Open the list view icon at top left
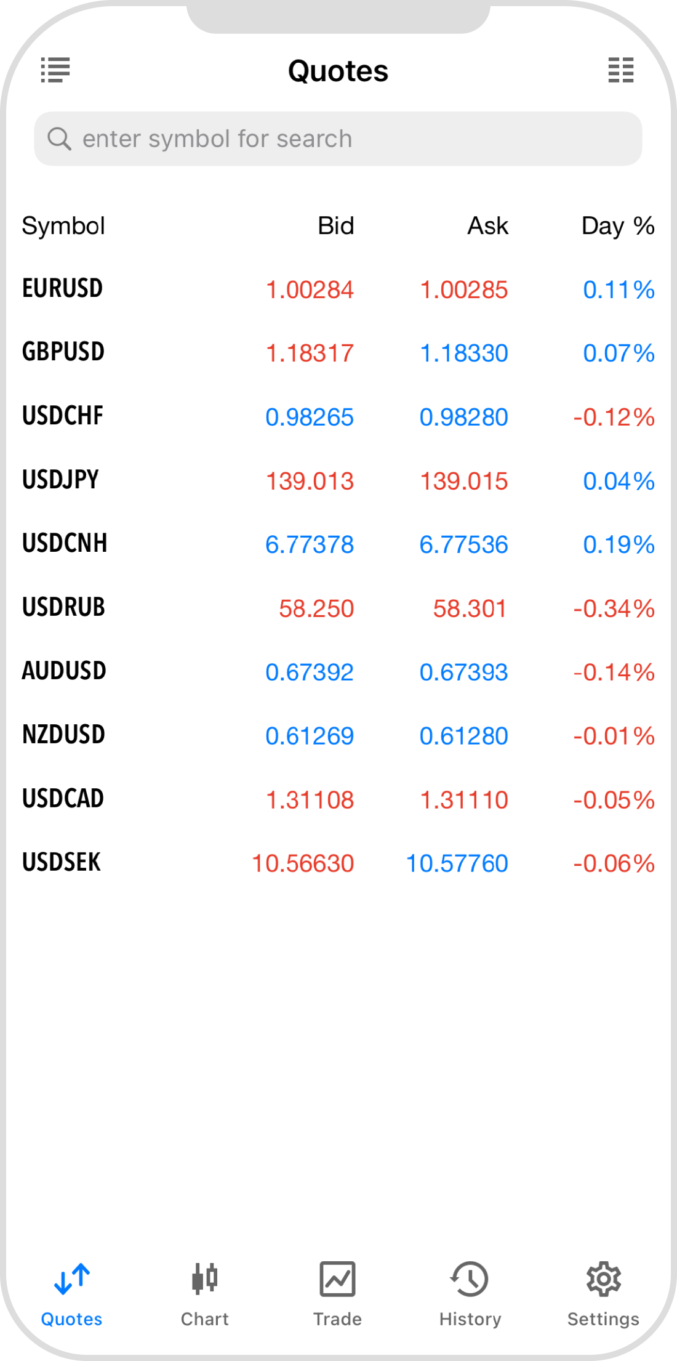The height and width of the screenshot is (1361, 677). pos(55,70)
